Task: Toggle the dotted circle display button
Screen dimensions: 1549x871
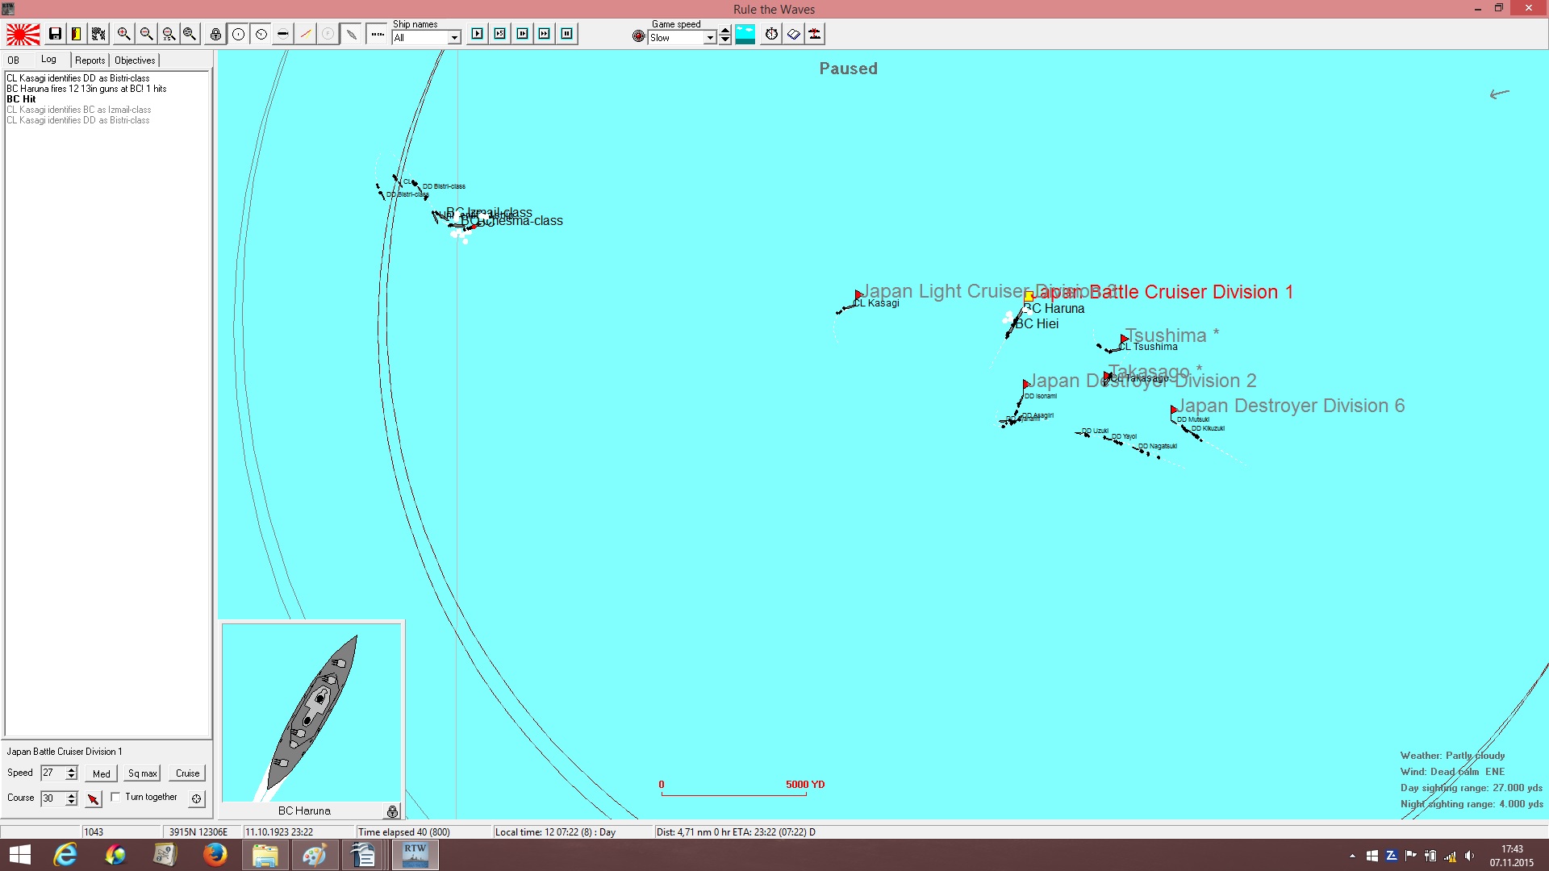Action: tap(261, 34)
